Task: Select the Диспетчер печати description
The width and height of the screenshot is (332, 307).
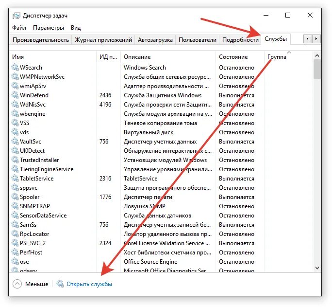Action: point(148,197)
